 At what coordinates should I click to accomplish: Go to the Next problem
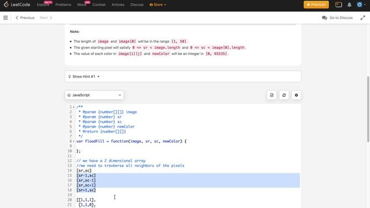point(46,18)
